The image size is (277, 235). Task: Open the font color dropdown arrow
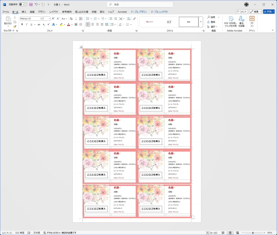coord(72,24)
